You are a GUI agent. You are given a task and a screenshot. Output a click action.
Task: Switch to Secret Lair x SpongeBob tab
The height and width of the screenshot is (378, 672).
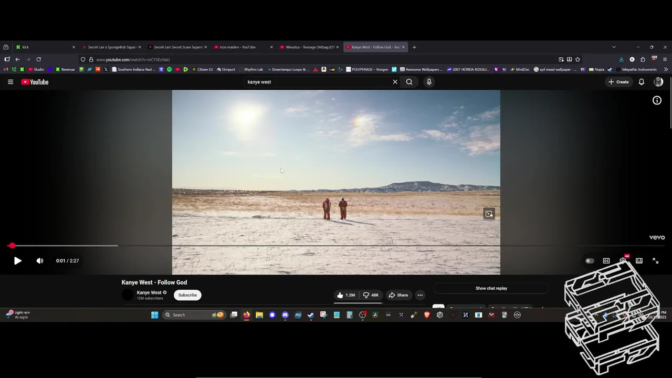click(111, 47)
